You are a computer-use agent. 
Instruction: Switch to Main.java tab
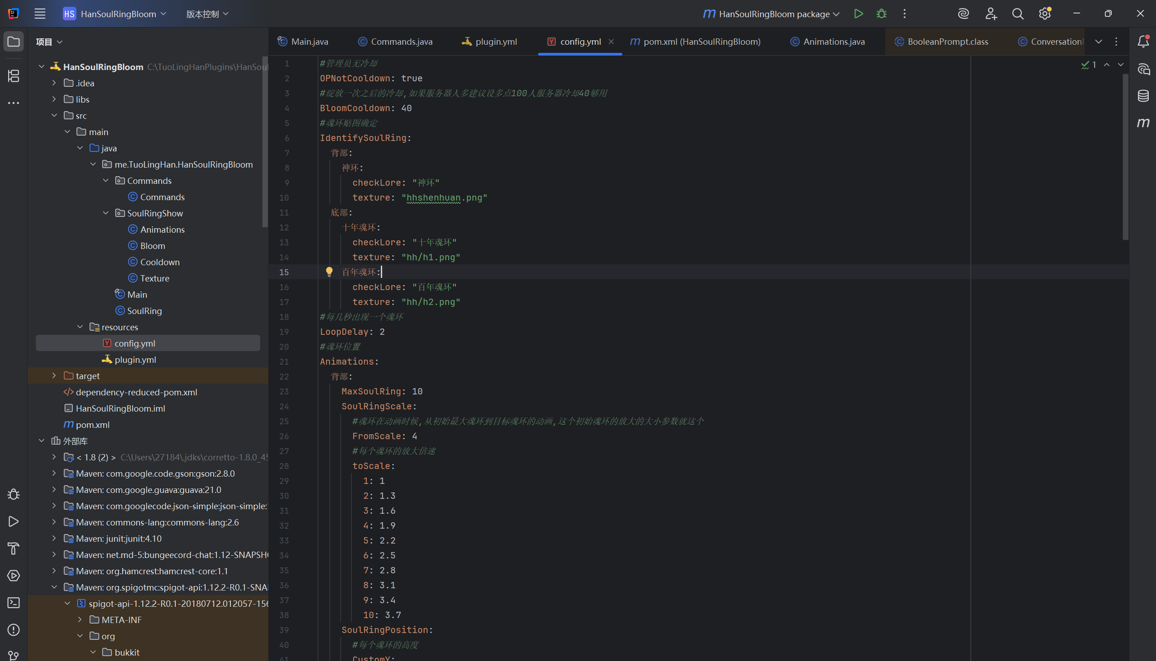pos(303,42)
